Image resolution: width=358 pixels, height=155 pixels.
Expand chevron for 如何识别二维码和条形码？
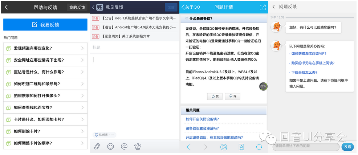pyautogui.click(x=82, y=84)
